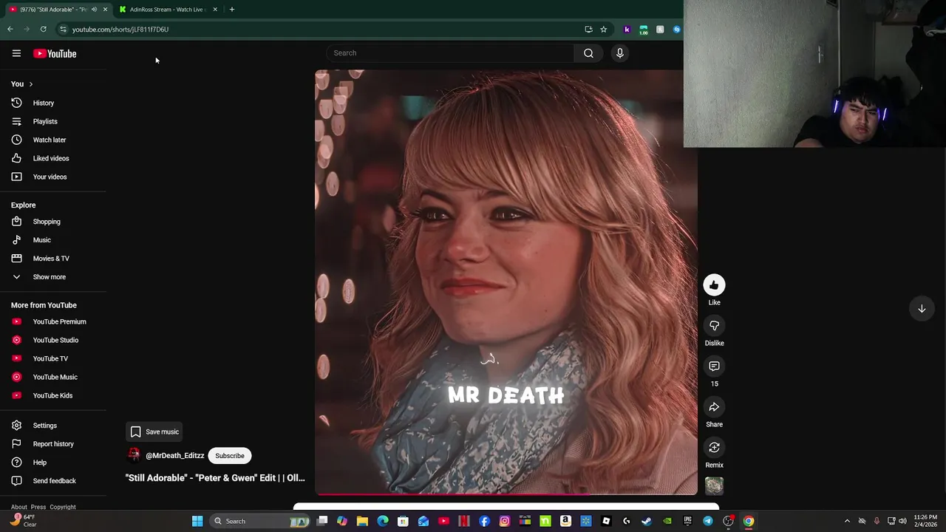Viewport: 946px width, 532px height.
Task: Open Windows Start menu
Action: 197,521
